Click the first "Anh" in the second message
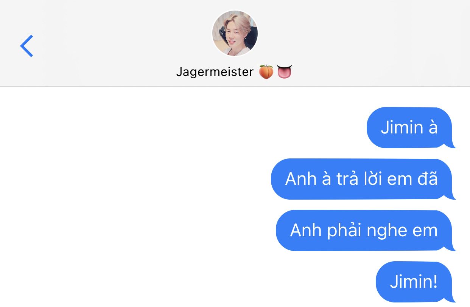Screen dimensions: 470x307 point(301,178)
